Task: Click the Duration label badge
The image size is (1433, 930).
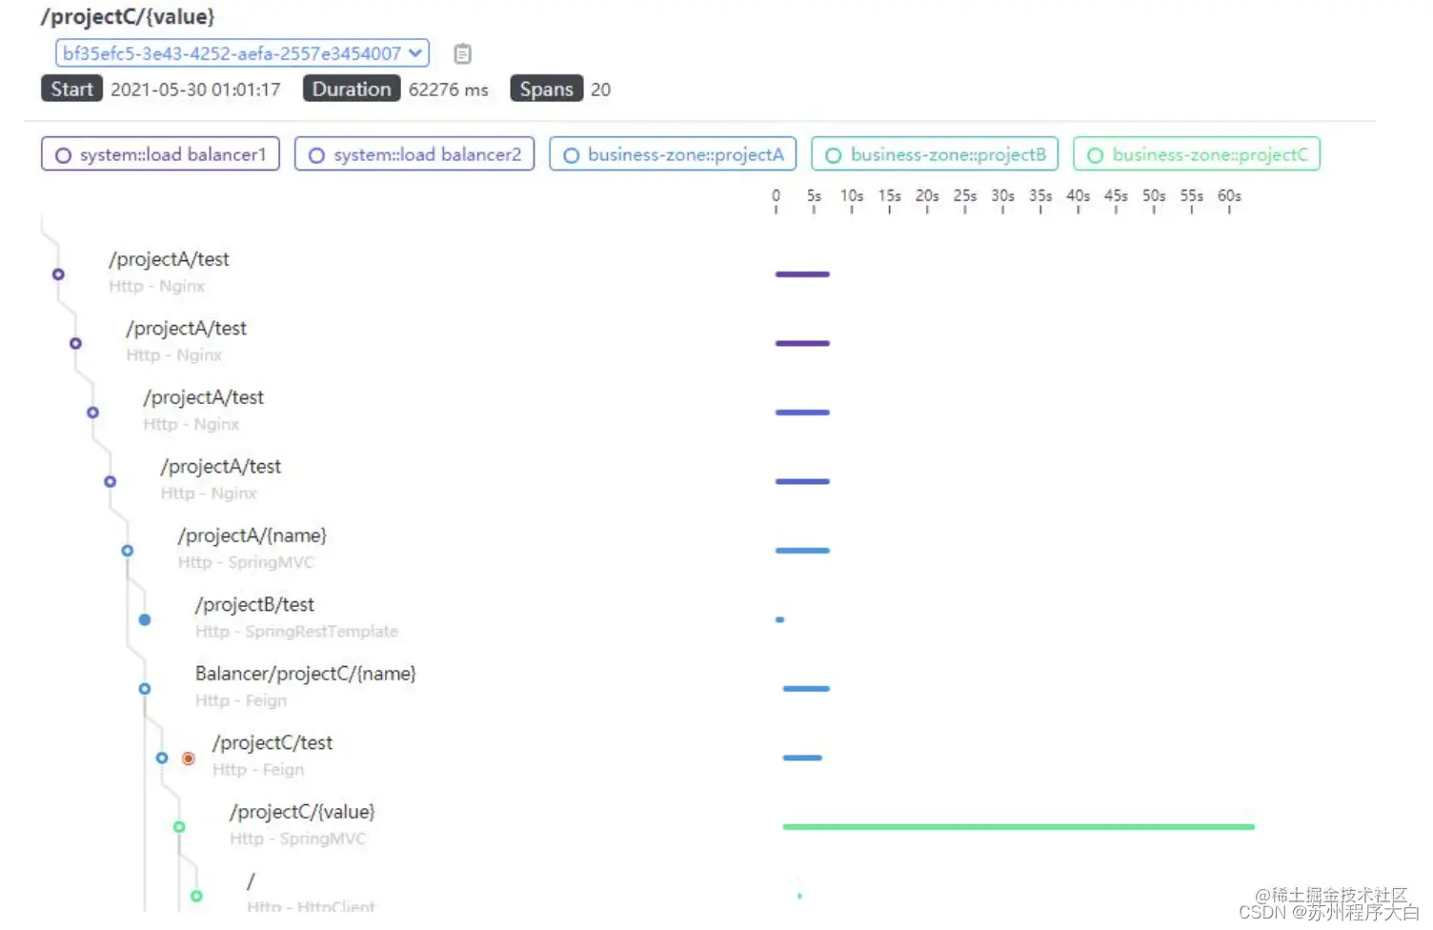Action: 352,89
